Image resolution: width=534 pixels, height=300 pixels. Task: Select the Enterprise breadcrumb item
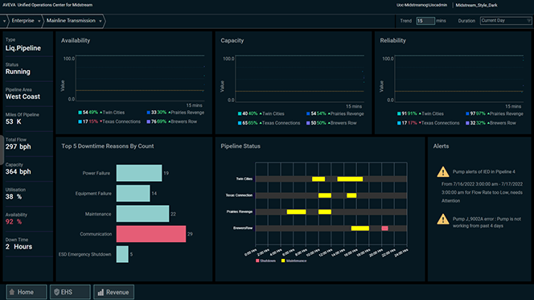click(23, 21)
